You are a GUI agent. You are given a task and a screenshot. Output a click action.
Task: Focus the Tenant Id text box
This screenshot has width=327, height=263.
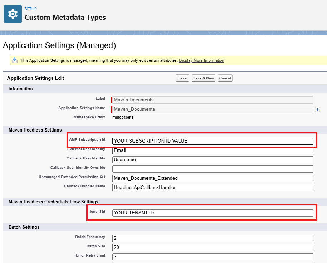point(213,213)
